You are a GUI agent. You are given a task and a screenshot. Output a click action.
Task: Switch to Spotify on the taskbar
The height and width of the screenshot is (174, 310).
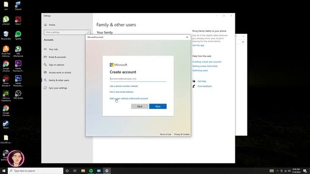click(x=91, y=171)
